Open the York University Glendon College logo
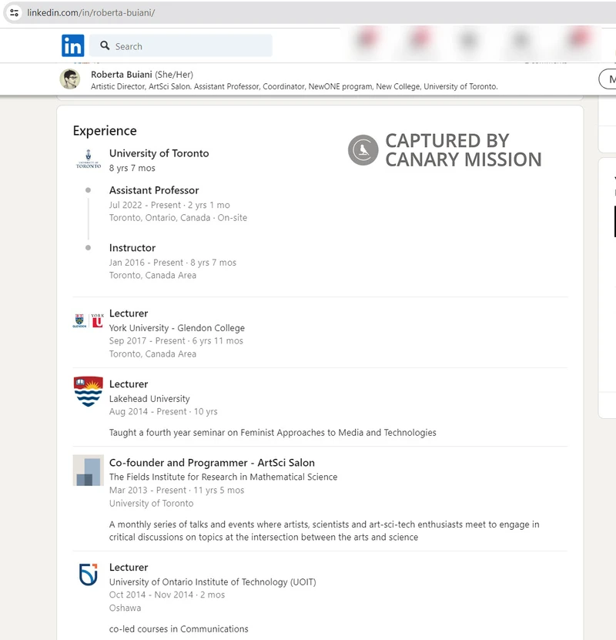Screen dimensions: 616x640 click(88, 321)
